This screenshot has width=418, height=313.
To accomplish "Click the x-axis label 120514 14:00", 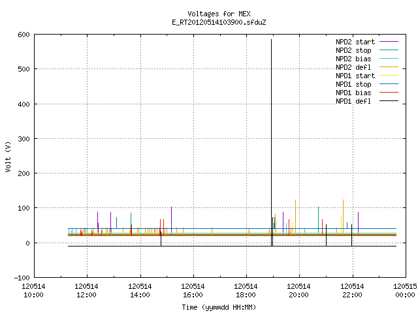I will click(x=140, y=291).
